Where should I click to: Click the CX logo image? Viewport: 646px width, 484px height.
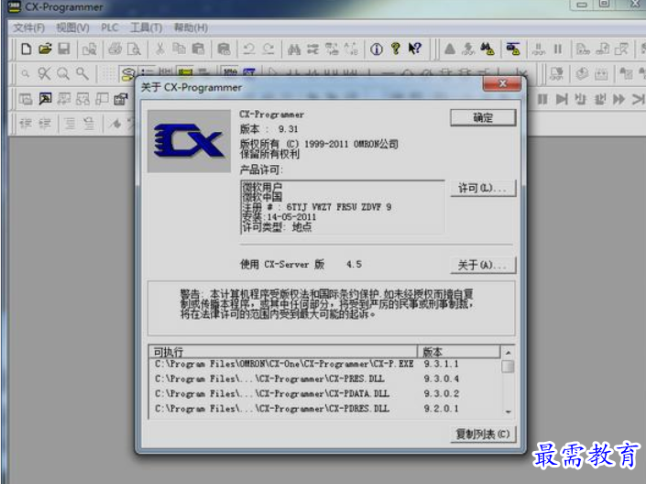(x=189, y=141)
